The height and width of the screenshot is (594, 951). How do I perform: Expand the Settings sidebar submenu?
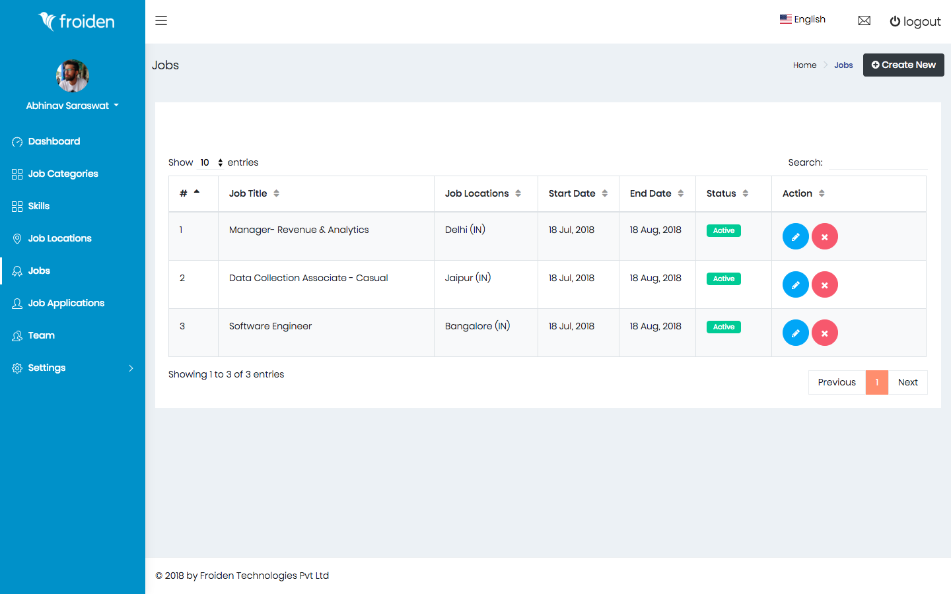[x=72, y=368]
